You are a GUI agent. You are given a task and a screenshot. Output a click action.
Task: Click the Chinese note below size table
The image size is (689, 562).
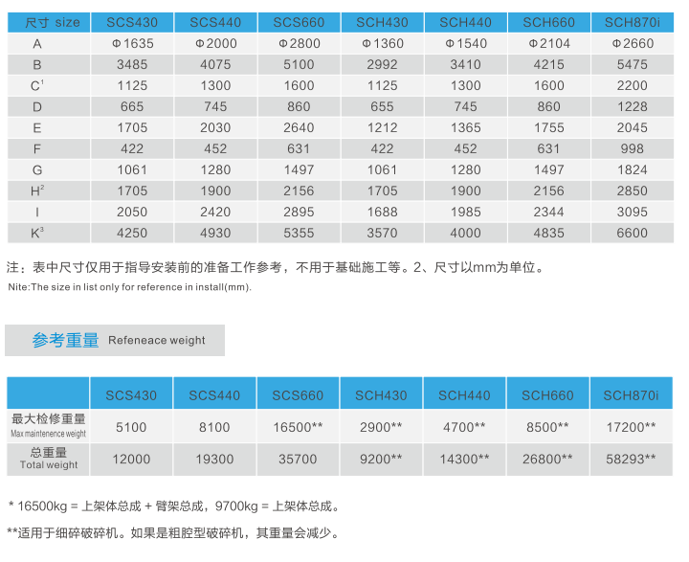pyautogui.click(x=276, y=268)
